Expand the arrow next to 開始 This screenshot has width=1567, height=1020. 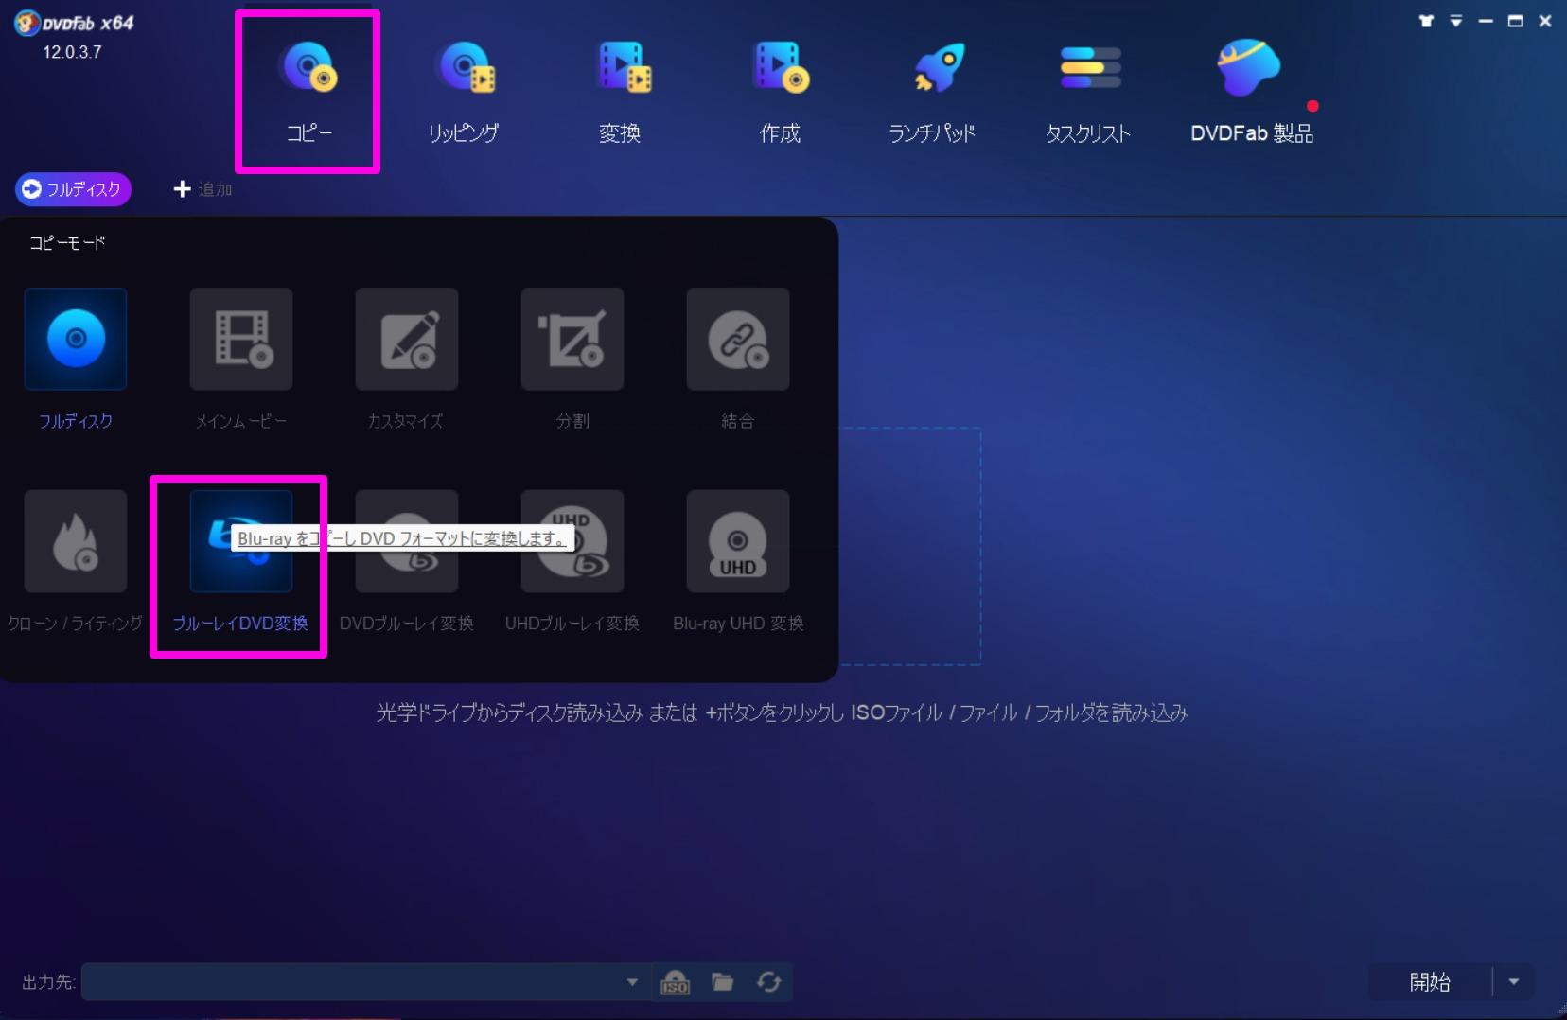(x=1513, y=982)
